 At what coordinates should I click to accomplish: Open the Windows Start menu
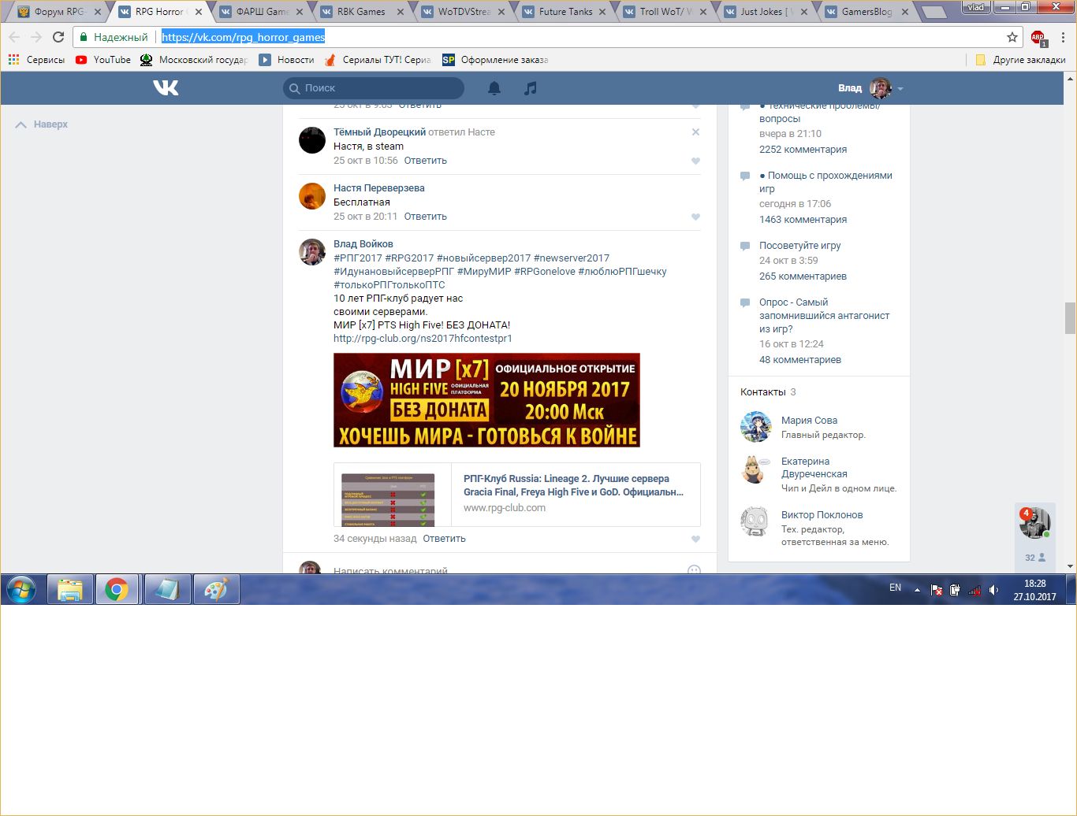21,590
